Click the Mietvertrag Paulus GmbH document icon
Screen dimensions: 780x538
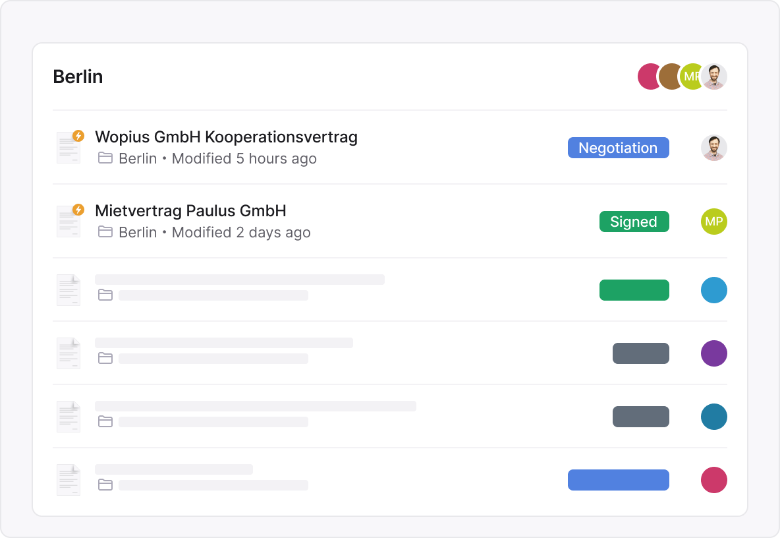69,221
